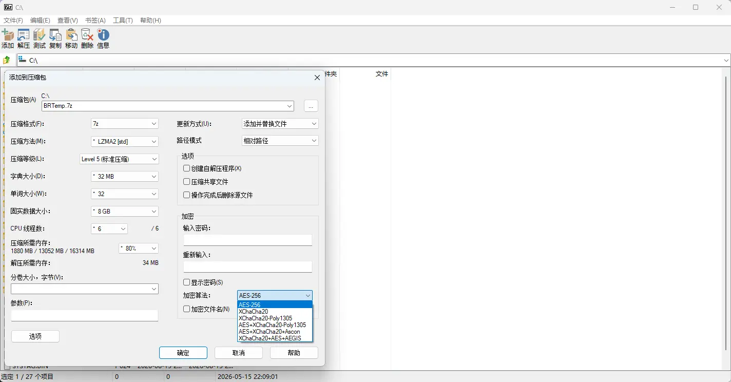Open the 更新方式 dropdown
The height and width of the screenshot is (382, 731).
280,124
